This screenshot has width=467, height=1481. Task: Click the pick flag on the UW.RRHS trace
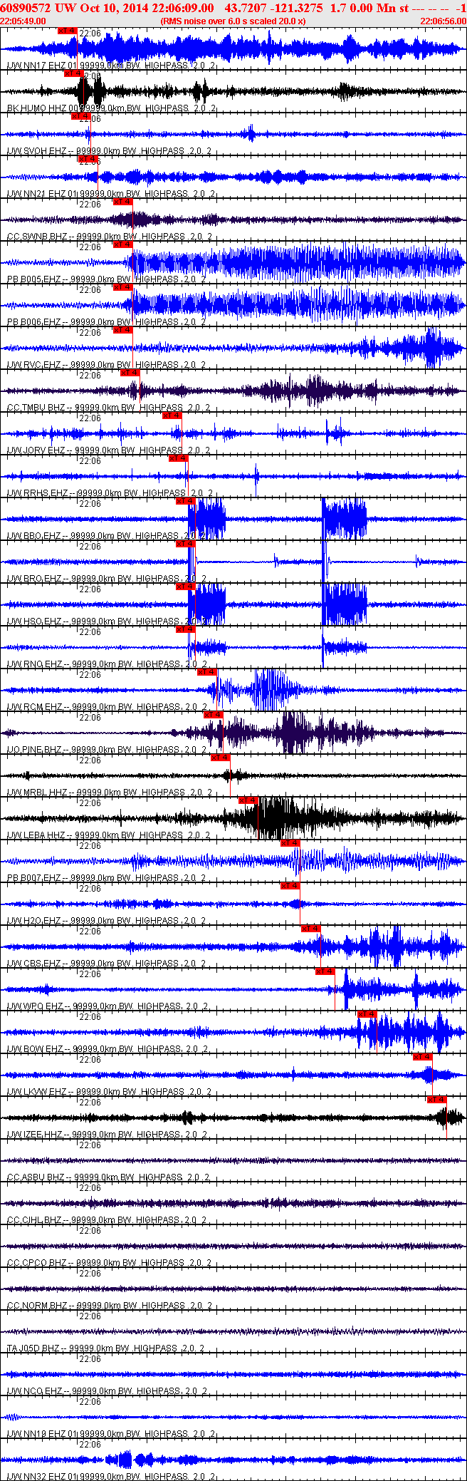click(x=179, y=458)
